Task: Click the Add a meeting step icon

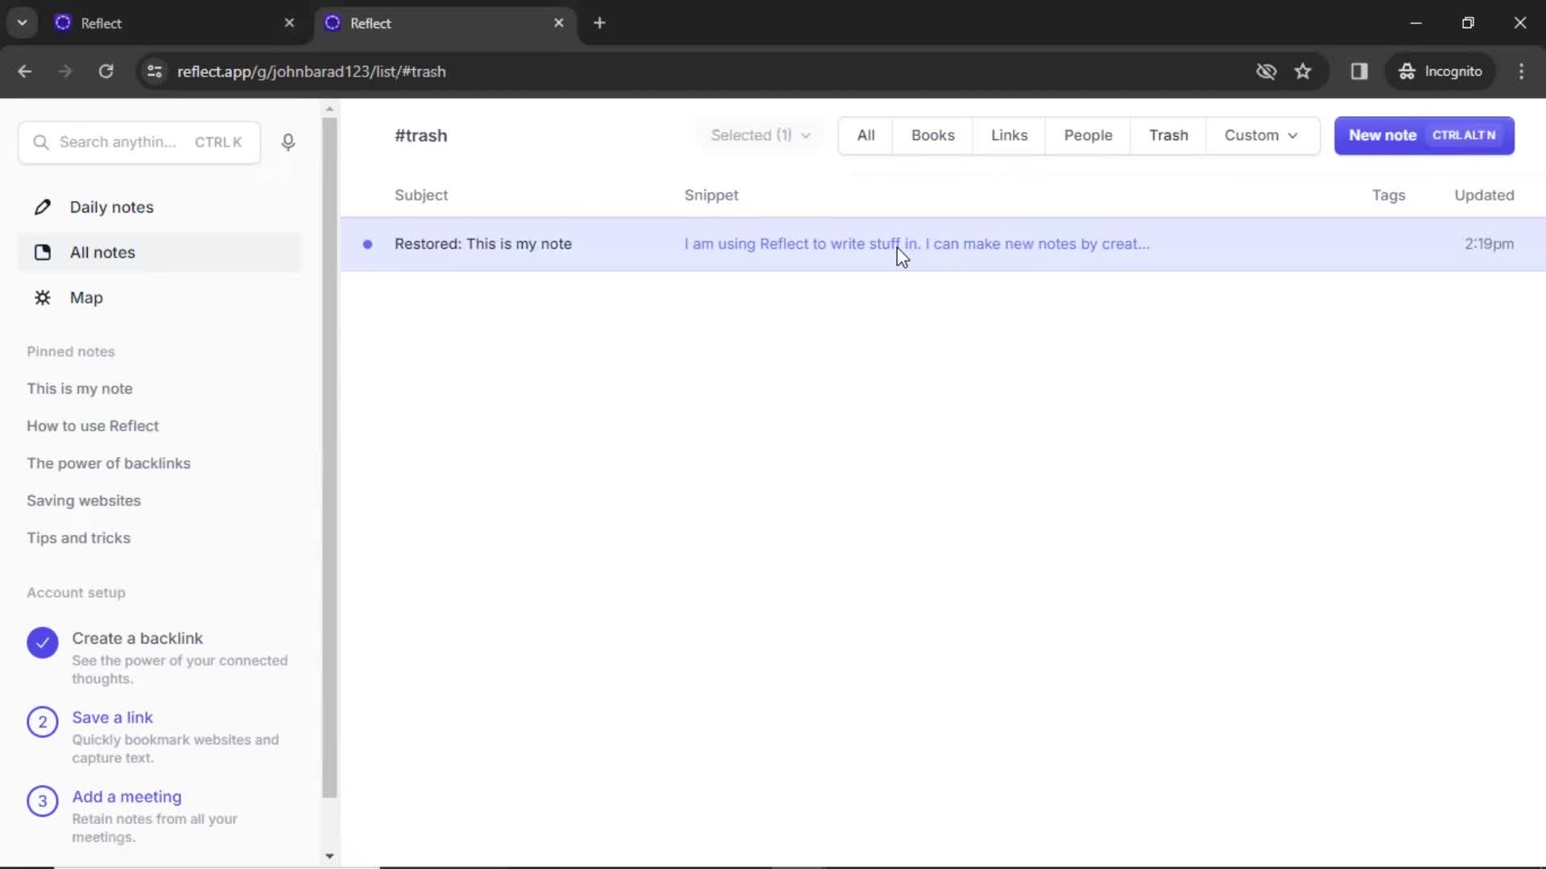Action: [x=43, y=801]
